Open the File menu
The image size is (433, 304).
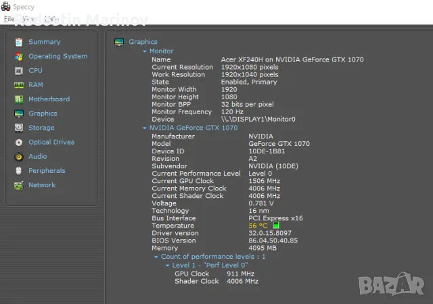9,19
